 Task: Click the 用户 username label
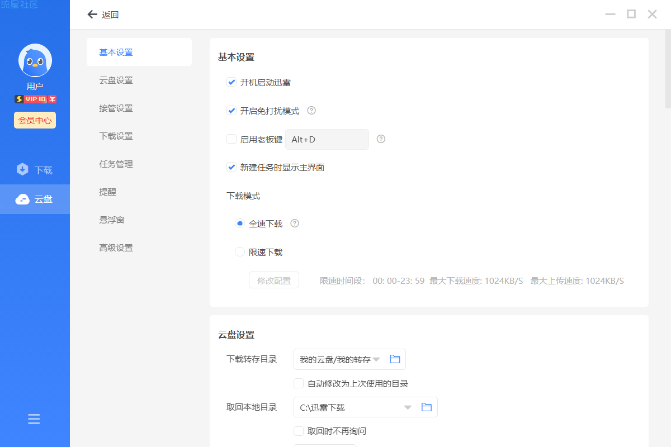coord(35,86)
